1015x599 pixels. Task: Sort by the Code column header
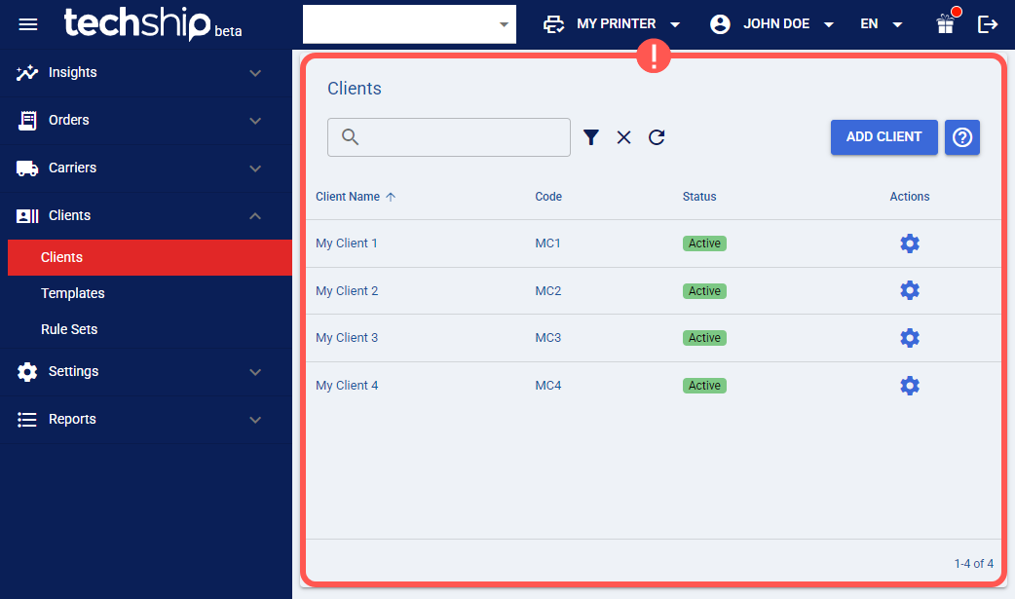pyautogui.click(x=548, y=197)
